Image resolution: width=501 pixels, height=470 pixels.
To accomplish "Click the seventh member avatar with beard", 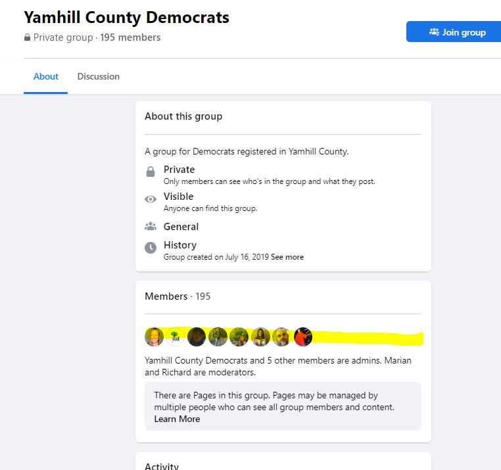I will point(281,337).
